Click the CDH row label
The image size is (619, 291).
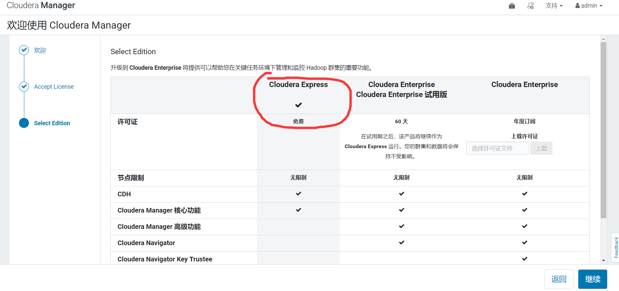click(124, 194)
